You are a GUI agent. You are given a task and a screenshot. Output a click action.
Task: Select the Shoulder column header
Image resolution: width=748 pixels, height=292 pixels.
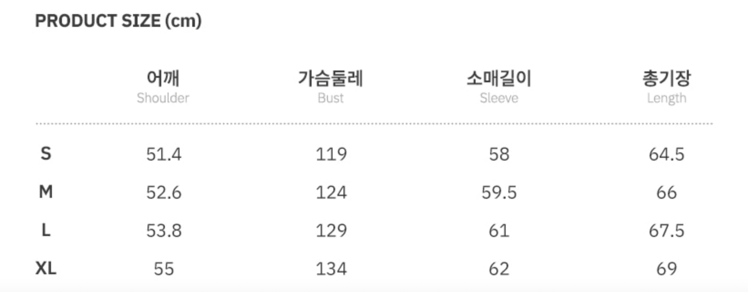163,86
